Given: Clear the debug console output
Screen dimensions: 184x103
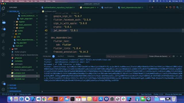Looking at the screenshot, I should coord(174,56).
